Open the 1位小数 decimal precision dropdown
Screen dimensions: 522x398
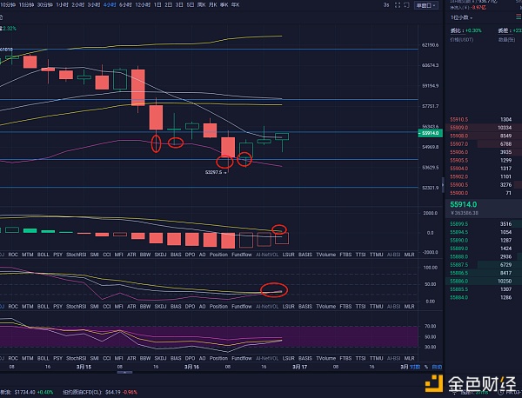point(461,17)
